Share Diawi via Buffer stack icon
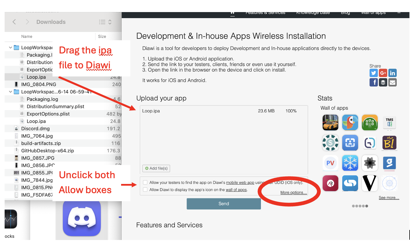The image size is (410, 242). click(x=383, y=82)
